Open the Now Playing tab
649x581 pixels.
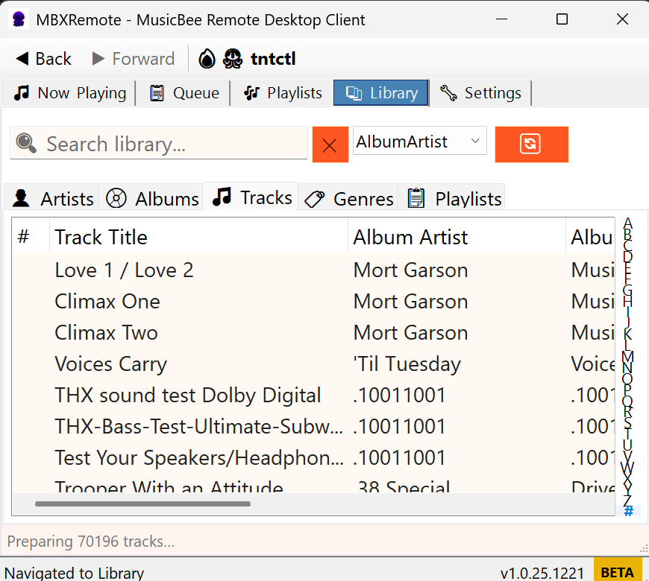70,93
